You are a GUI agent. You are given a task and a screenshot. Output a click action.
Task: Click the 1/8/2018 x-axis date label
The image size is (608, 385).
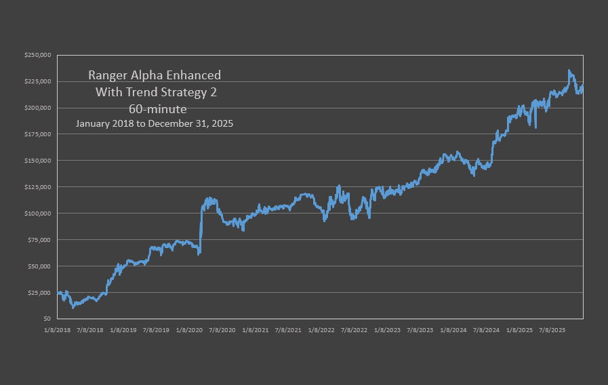pyautogui.click(x=58, y=330)
